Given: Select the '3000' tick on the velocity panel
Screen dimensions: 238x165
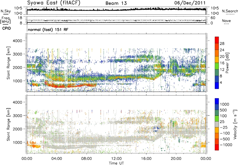Looking at the screenshot, I should click(x=18, y=116).
